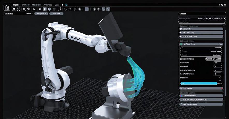Click the Ai Build logo
The image size is (229, 119).
[x=7, y=7]
